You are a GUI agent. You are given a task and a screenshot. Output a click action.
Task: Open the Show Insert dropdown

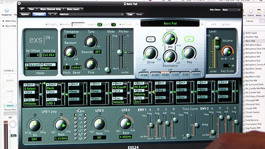tap(75, 9)
